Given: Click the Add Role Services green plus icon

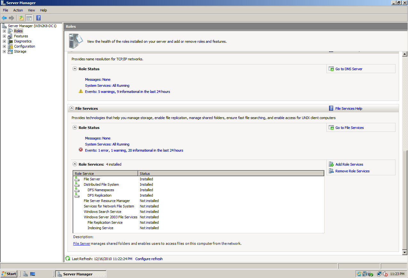Looking at the screenshot, I should pyautogui.click(x=331, y=164).
